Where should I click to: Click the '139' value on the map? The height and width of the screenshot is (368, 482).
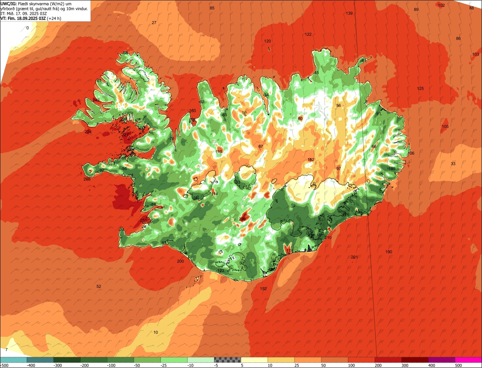coord(349,13)
